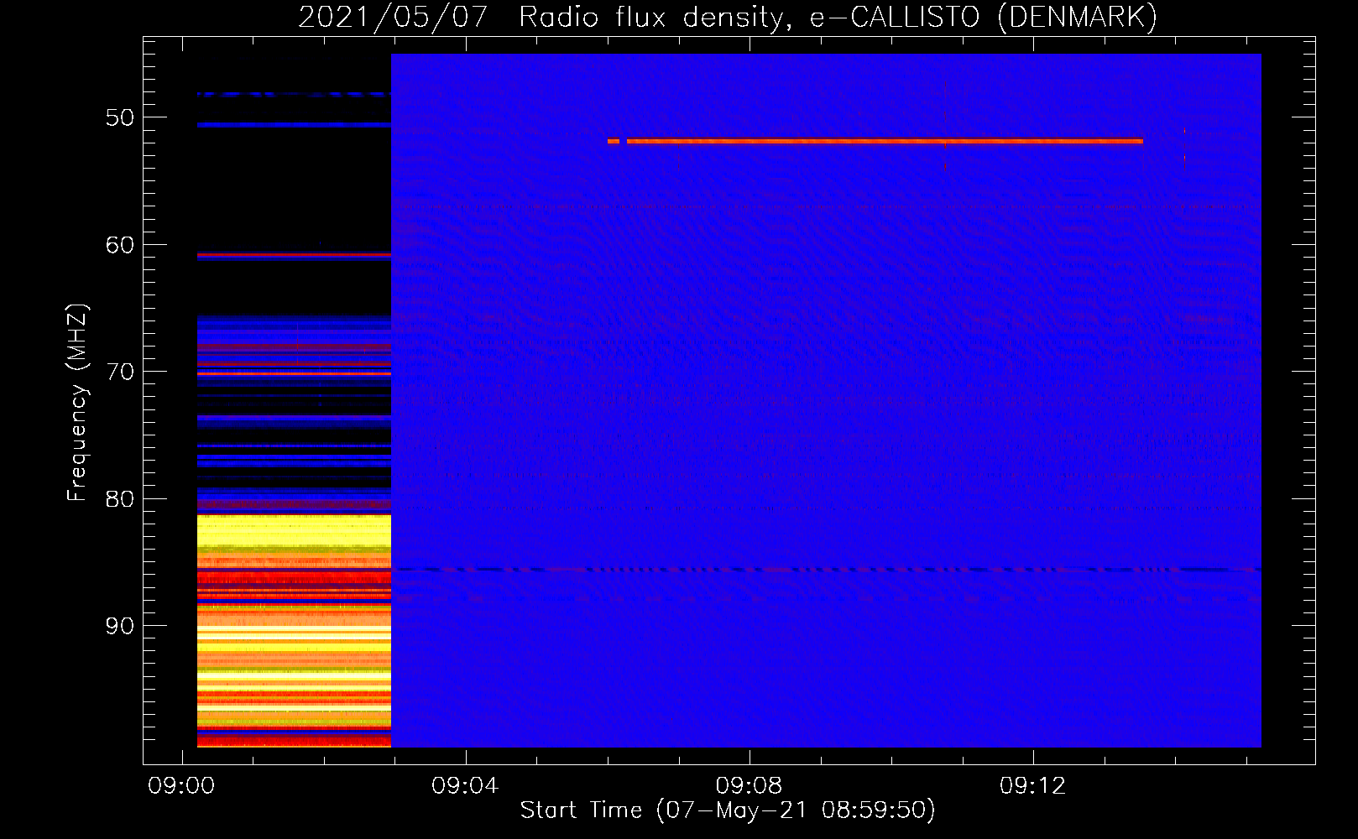Click the red line at 61 MHz

pos(294,254)
